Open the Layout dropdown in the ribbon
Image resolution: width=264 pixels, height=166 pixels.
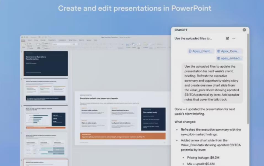pos(46,43)
